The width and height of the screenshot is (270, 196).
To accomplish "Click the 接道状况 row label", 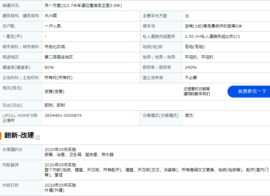I will point(11,6).
